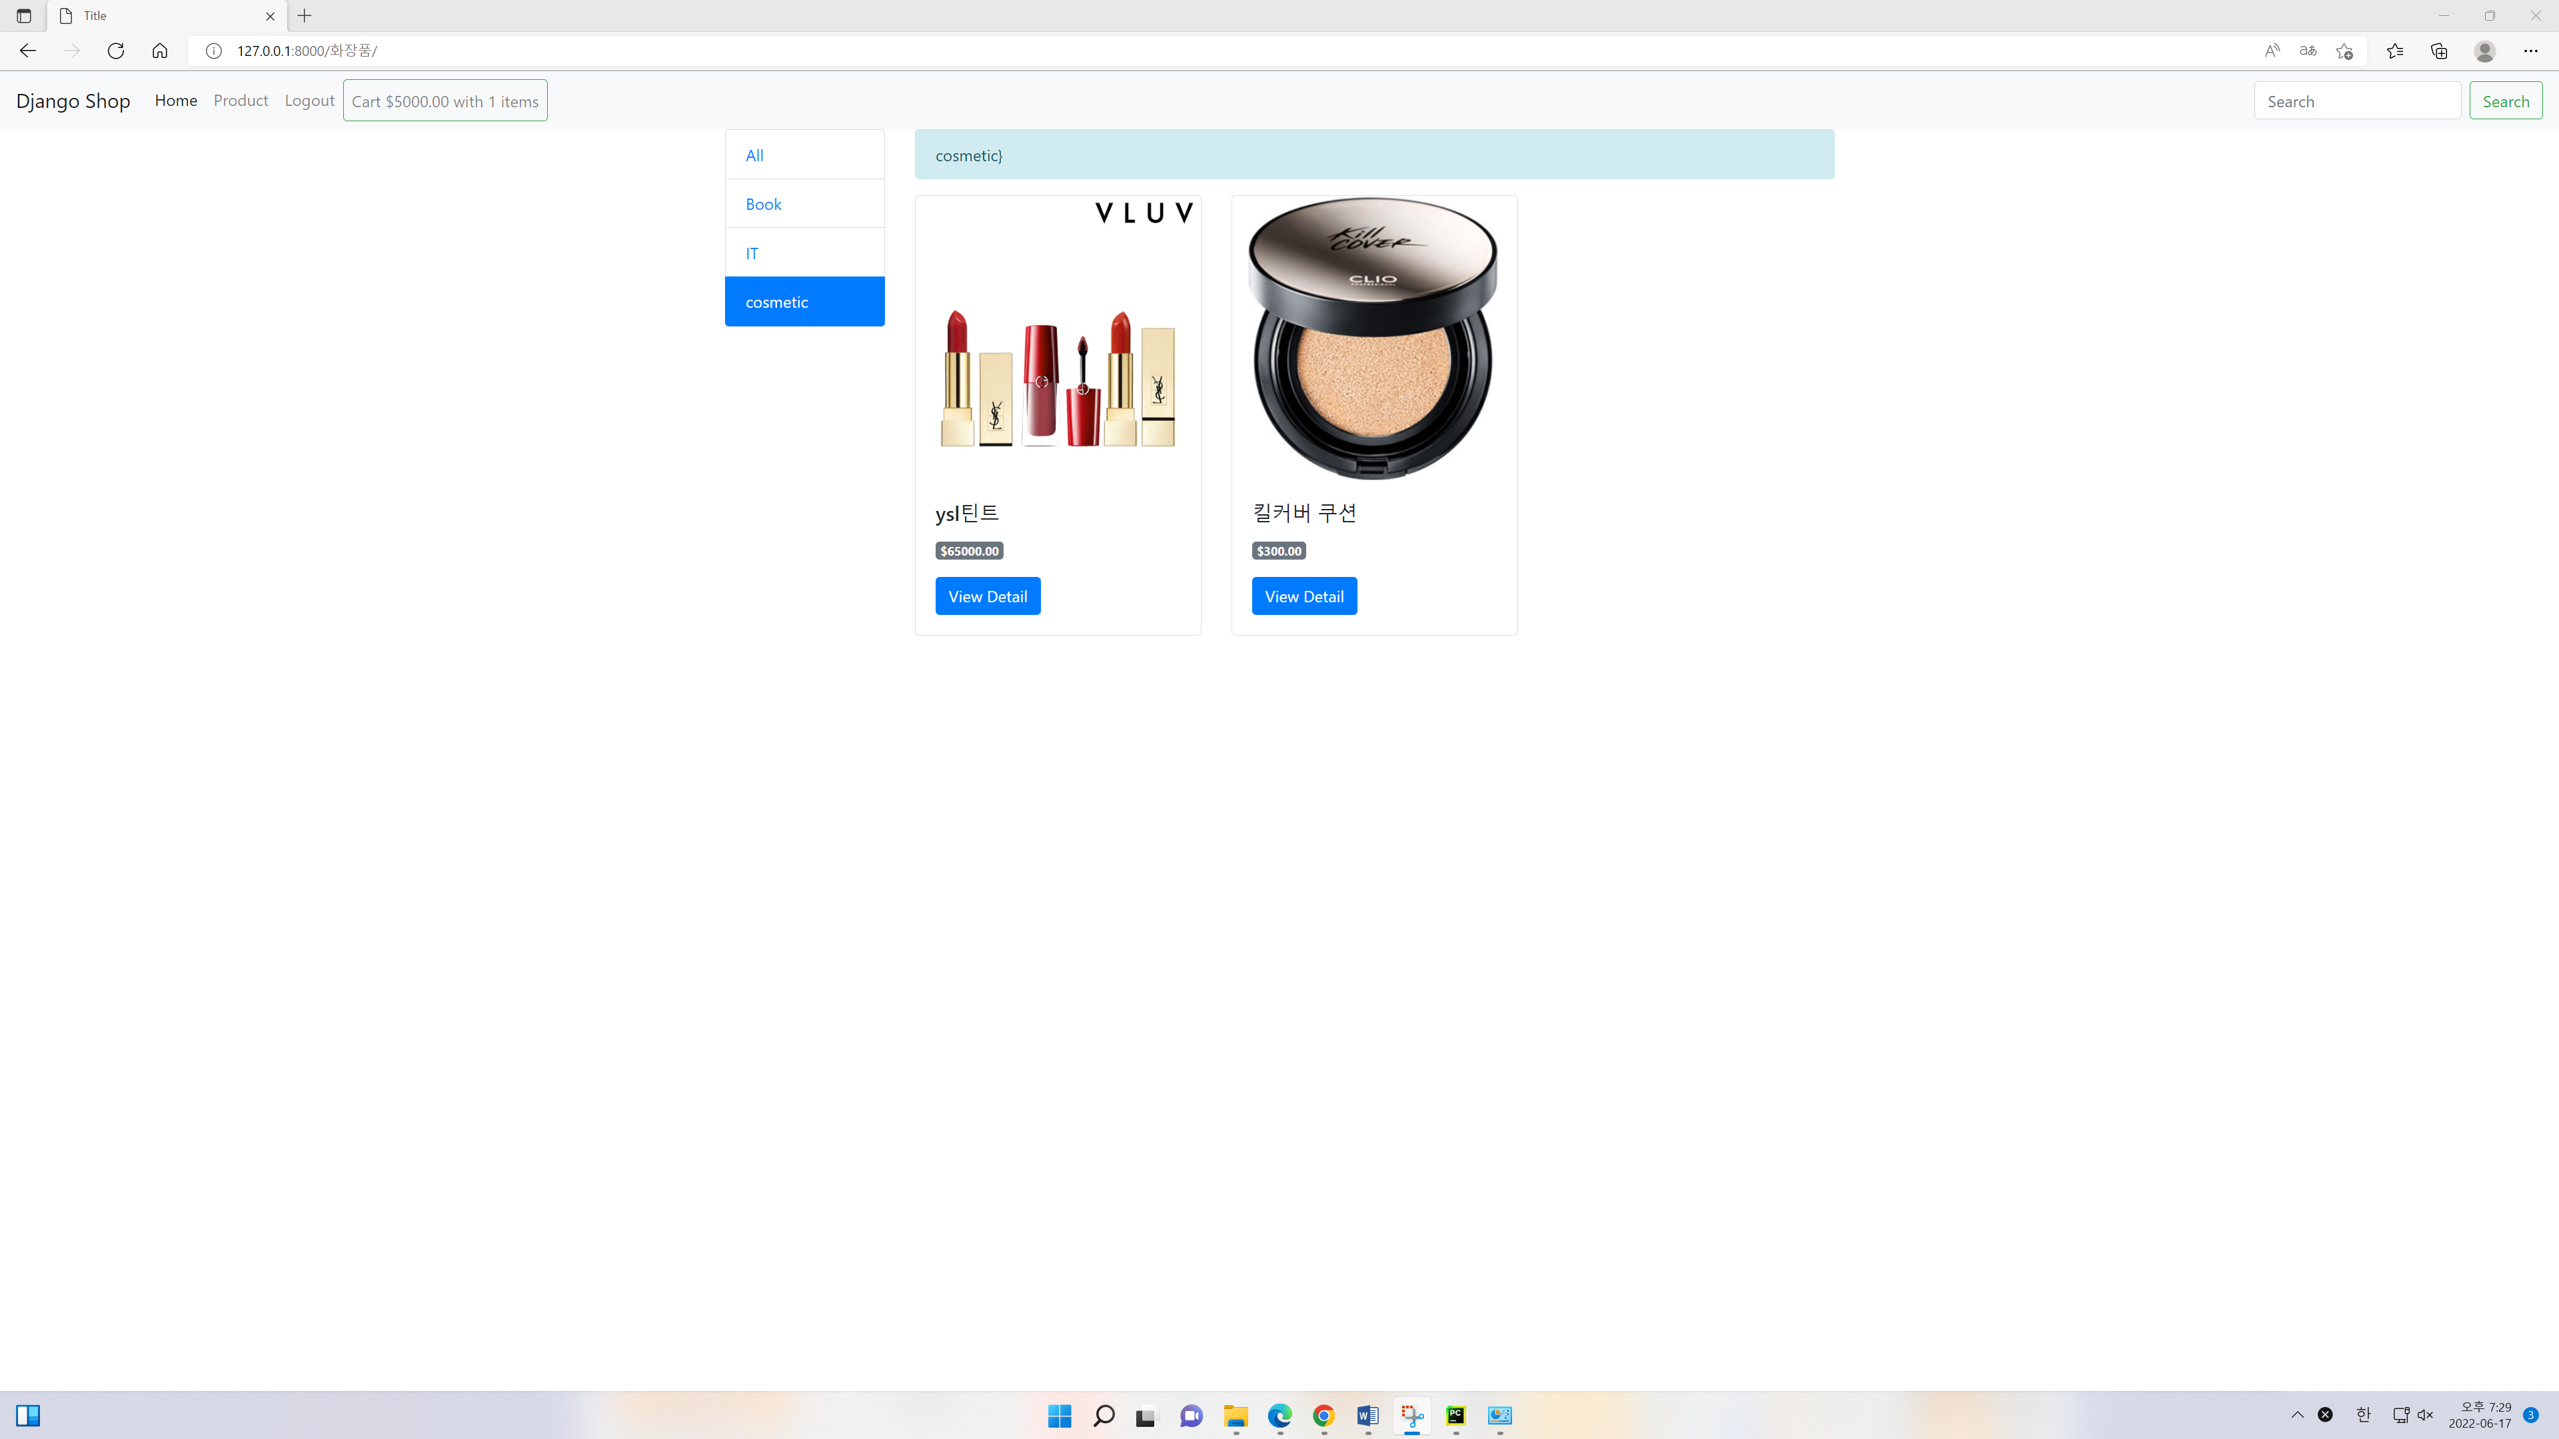Refresh the current page
Screen dimensions: 2559x1439
(115, 50)
